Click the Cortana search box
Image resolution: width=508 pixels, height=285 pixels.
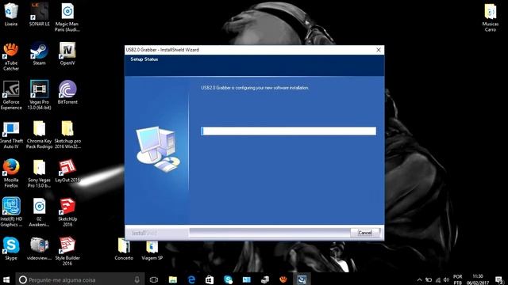(79, 279)
